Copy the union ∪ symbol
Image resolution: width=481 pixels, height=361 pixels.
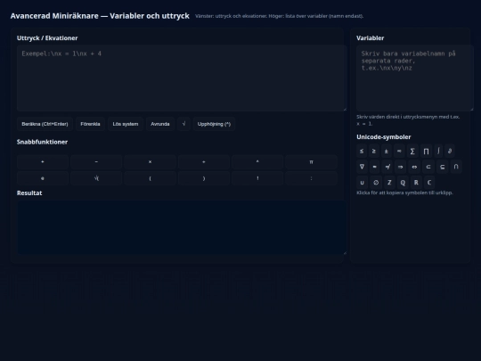362,183
